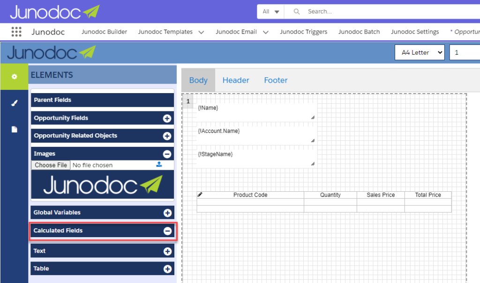The height and width of the screenshot is (283, 480).
Task: Collapse the Calculated Fields section
Action: click(x=167, y=231)
